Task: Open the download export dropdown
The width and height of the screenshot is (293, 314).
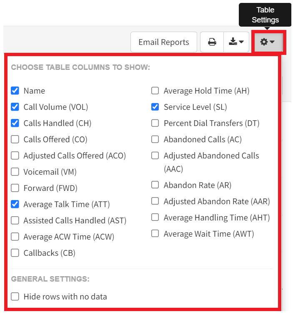Action: (236, 42)
